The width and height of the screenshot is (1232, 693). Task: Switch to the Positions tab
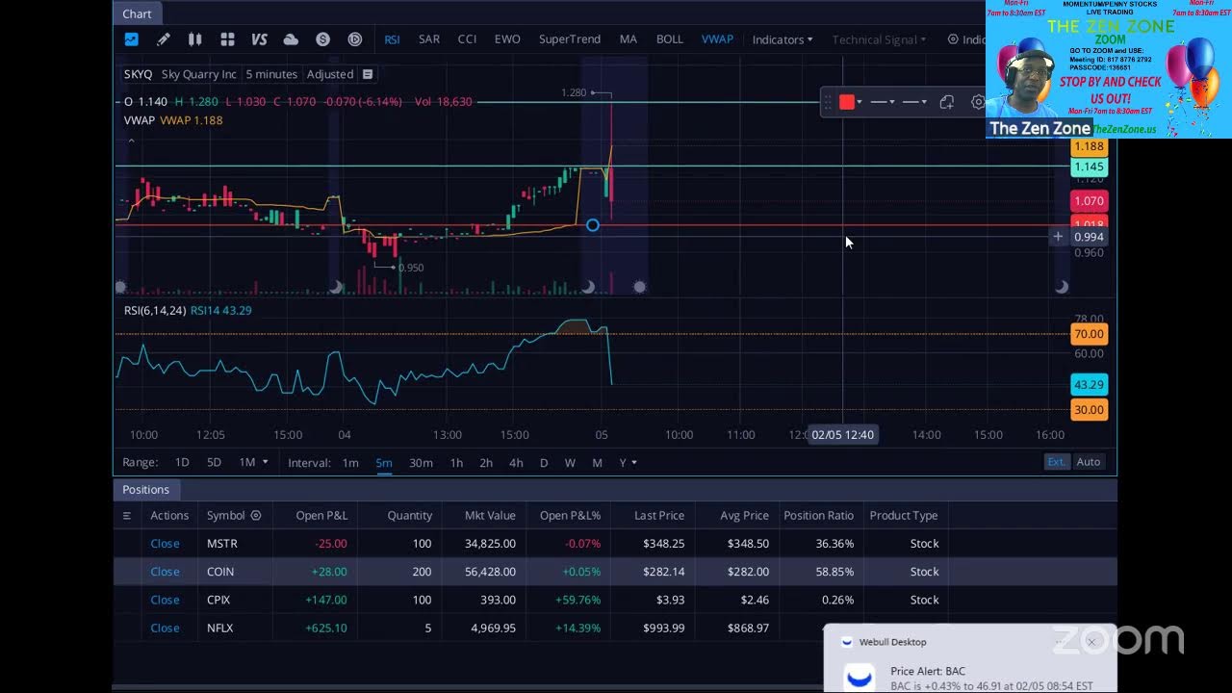point(145,490)
